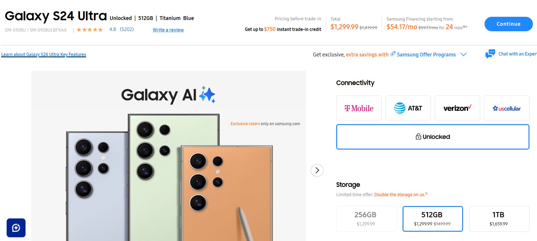This screenshot has height=241, width=537.
Task: Open Write a review
Action: 168,30
